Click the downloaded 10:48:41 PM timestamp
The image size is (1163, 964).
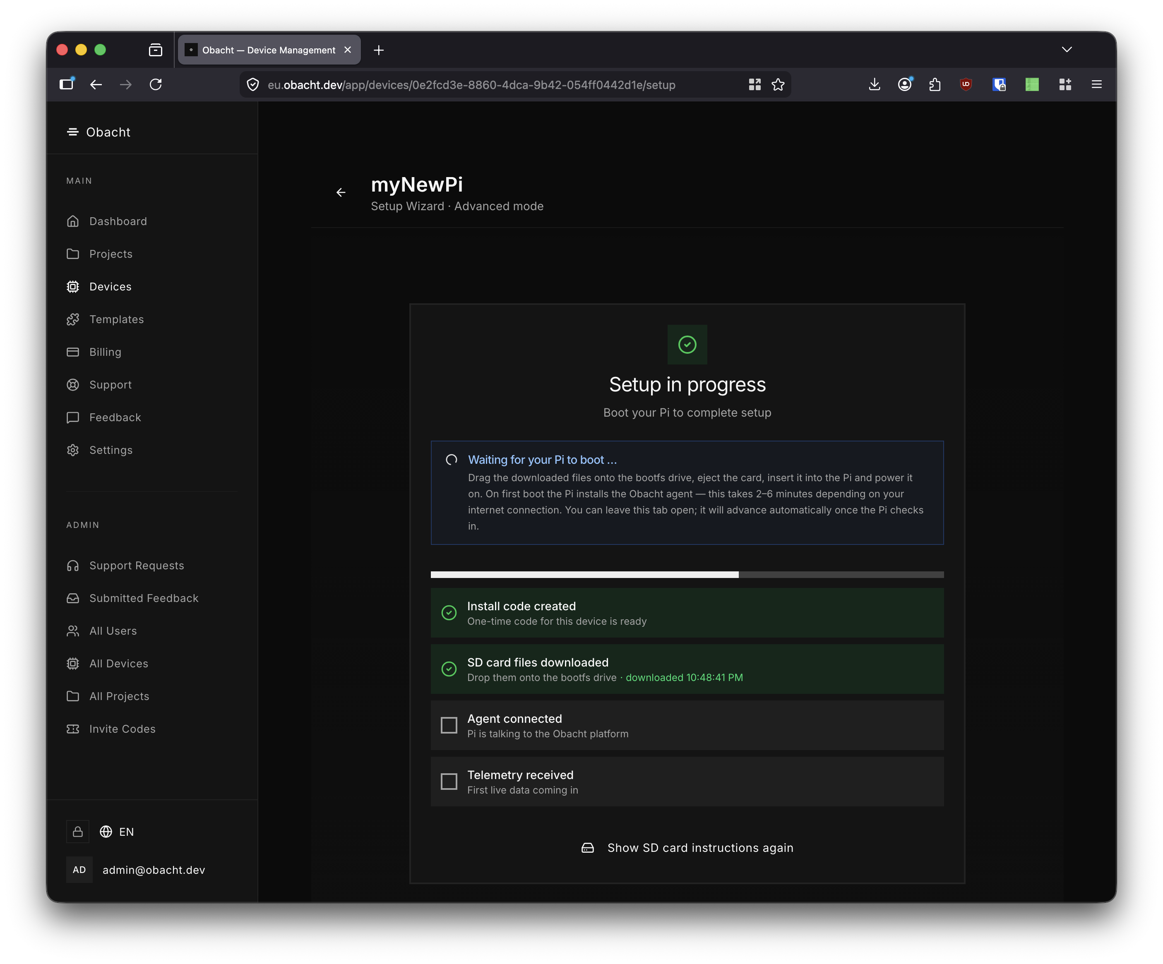[685, 678]
